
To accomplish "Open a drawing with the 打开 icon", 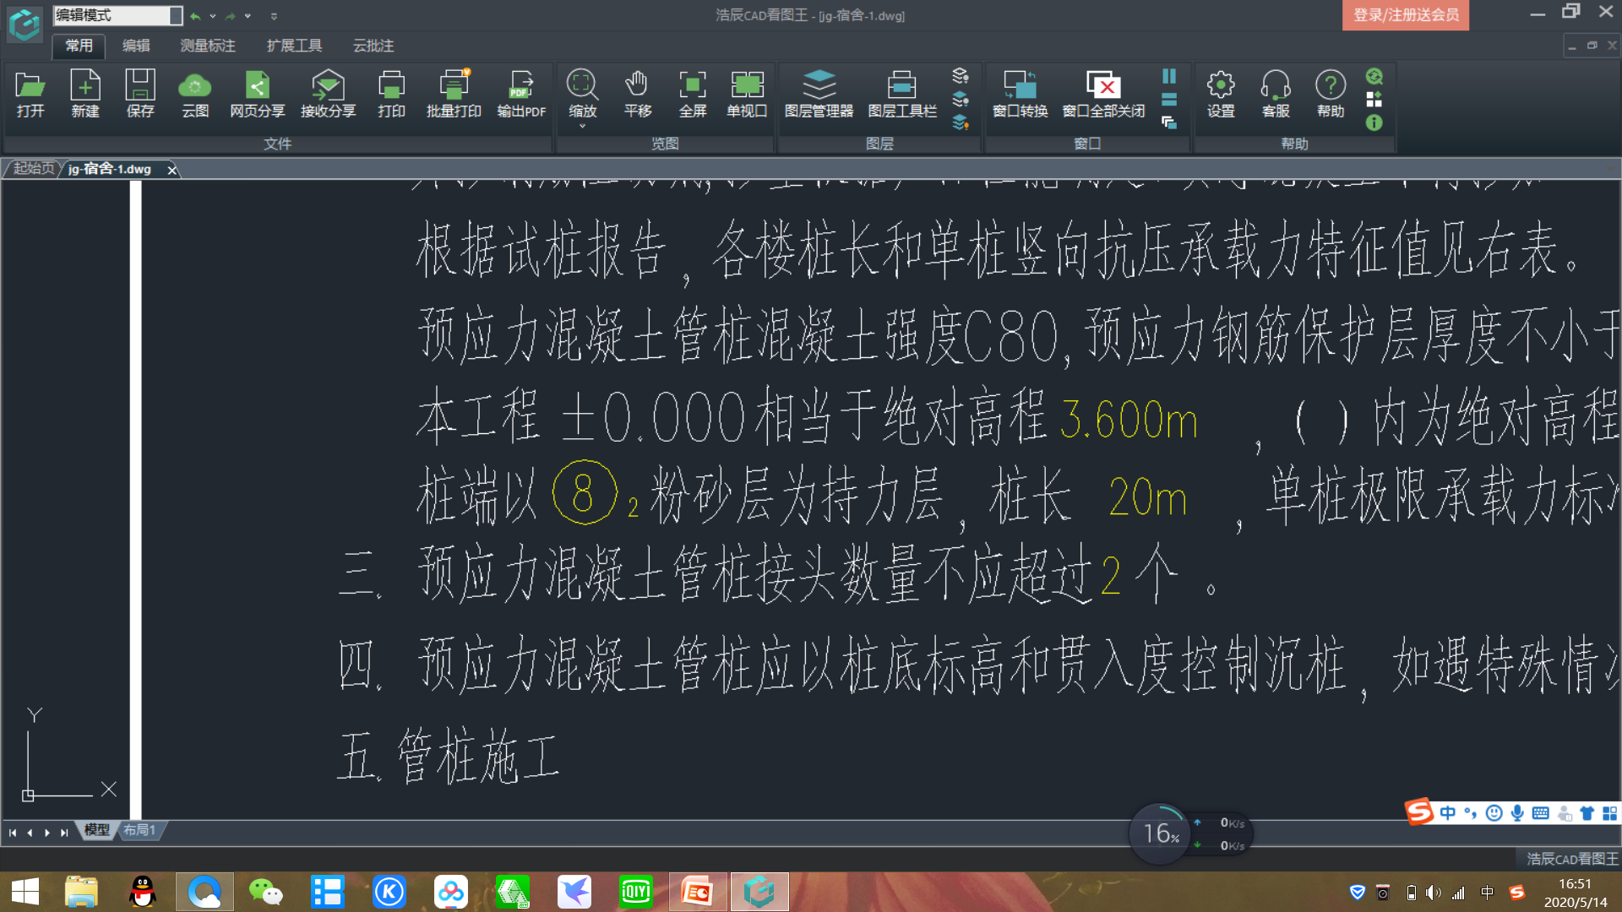I will click(30, 94).
